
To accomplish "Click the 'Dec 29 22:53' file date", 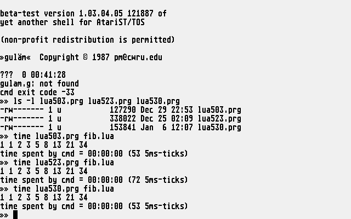I will point(167,110).
